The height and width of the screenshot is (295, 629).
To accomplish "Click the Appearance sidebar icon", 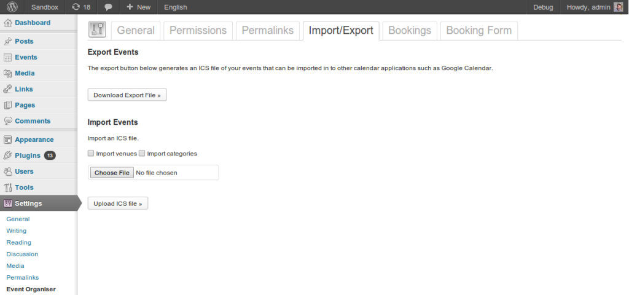I will click(x=7, y=140).
